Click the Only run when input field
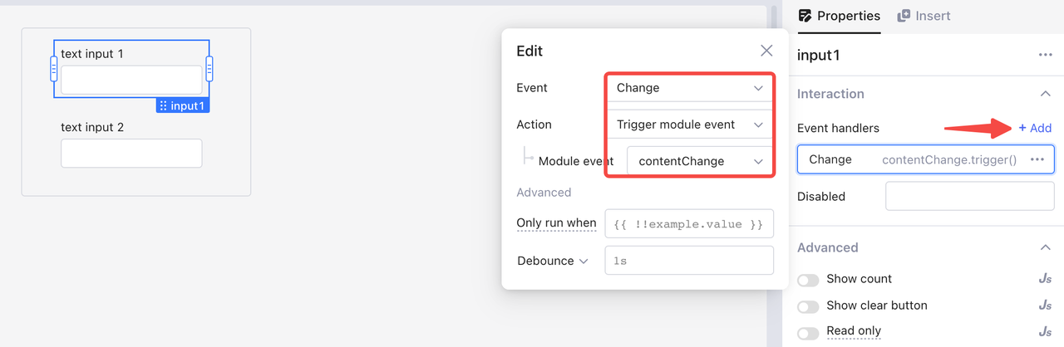 click(x=689, y=224)
